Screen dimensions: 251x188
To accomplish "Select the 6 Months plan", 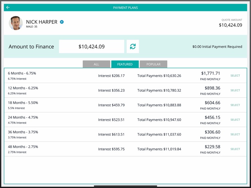I will pyautogui.click(x=235, y=76).
